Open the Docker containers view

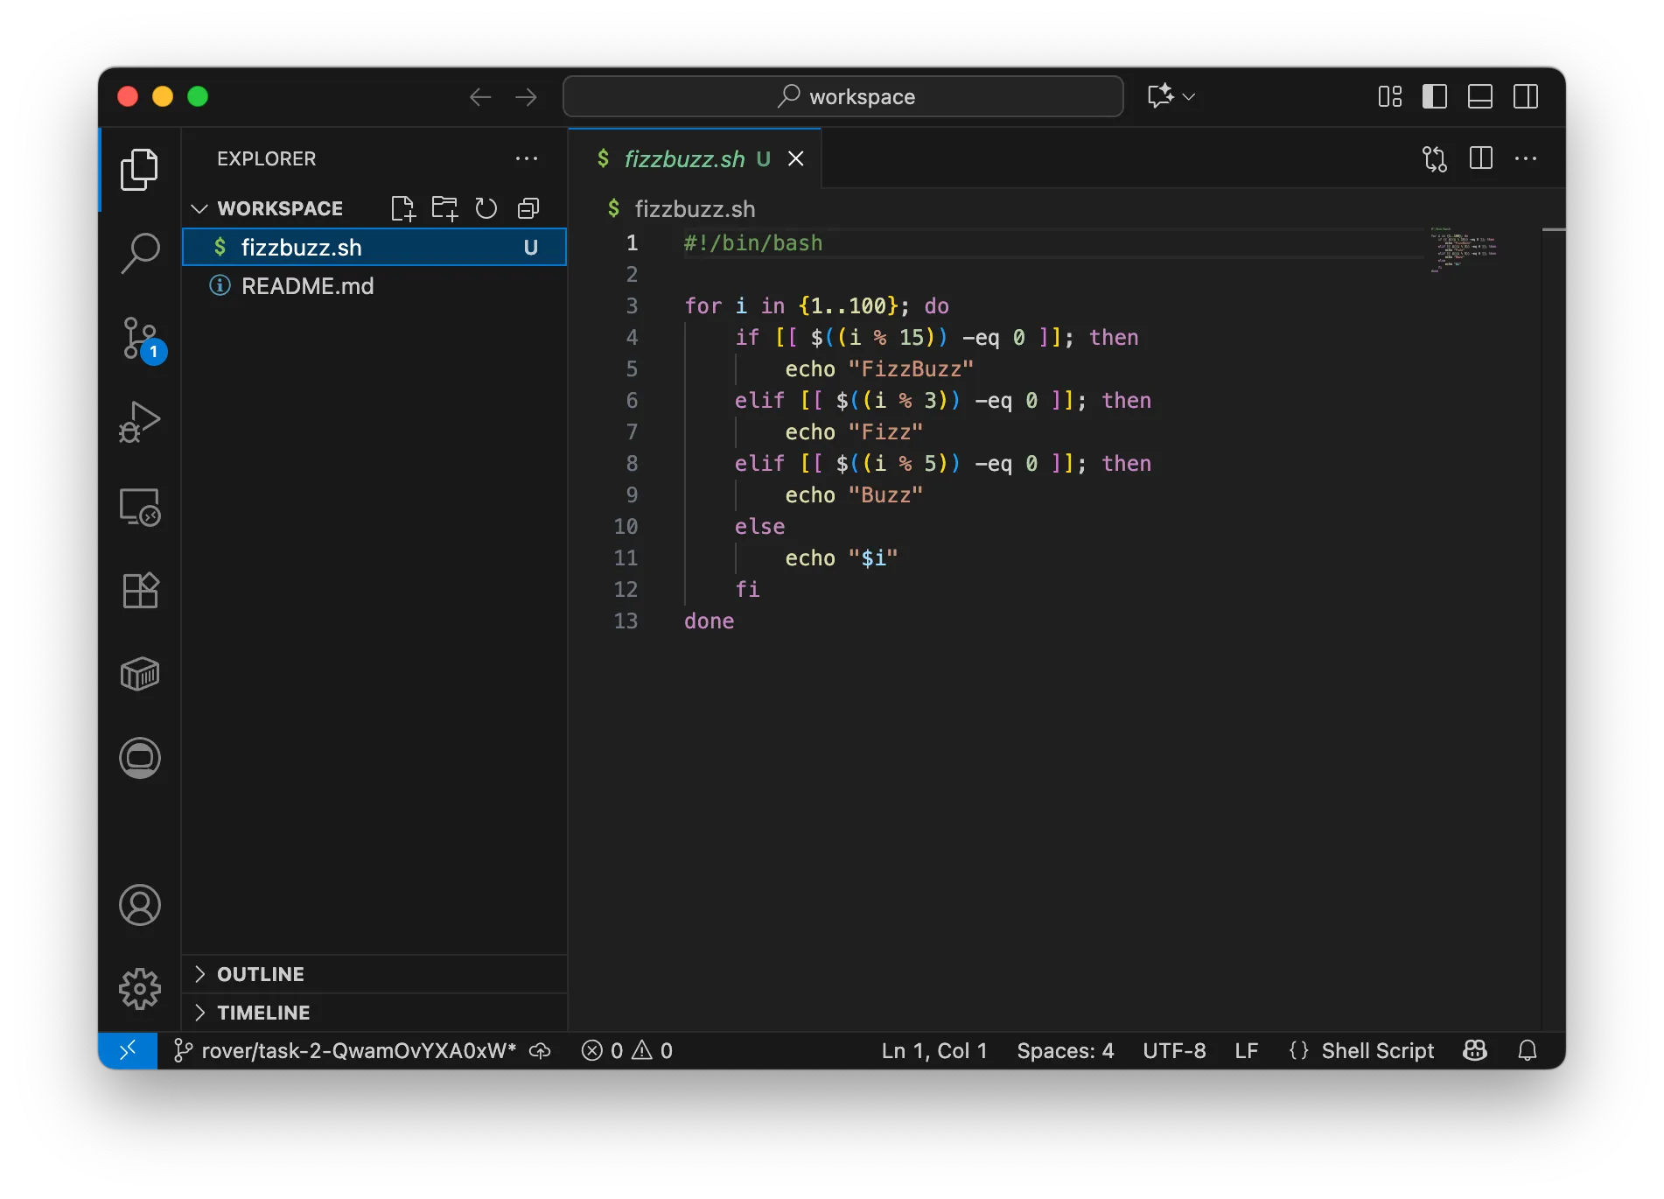point(140,674)
